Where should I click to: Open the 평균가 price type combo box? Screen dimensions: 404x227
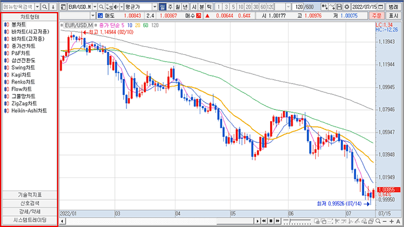pos(141,7)
